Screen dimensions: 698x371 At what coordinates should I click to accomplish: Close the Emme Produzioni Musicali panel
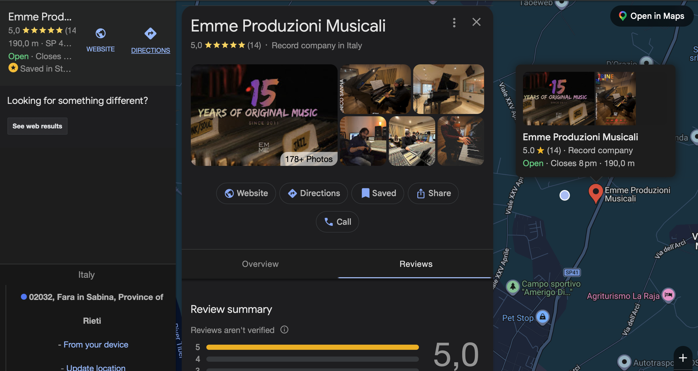point(476,22)
